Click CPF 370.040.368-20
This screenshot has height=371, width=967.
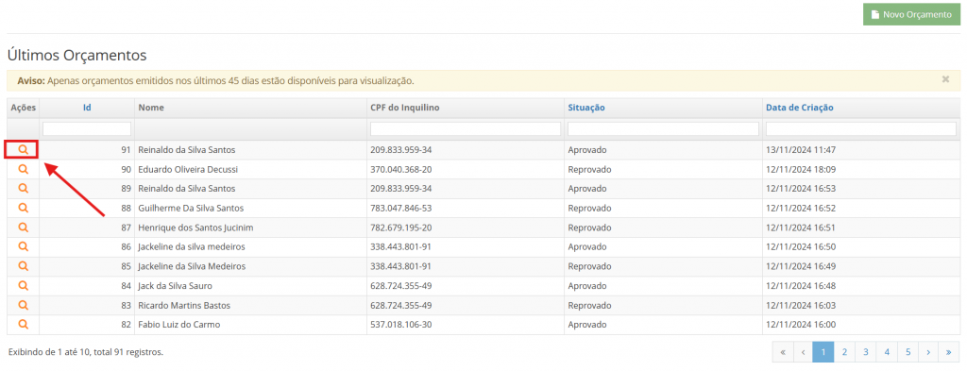(x=400, y=169)
